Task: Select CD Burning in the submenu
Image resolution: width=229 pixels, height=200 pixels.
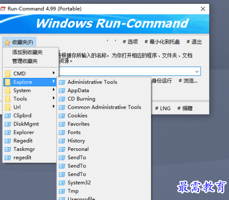Action: [x=104, y=99]
